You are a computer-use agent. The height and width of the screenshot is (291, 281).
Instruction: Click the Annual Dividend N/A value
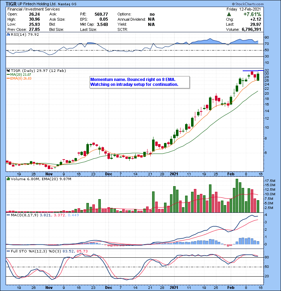point(151,19)
